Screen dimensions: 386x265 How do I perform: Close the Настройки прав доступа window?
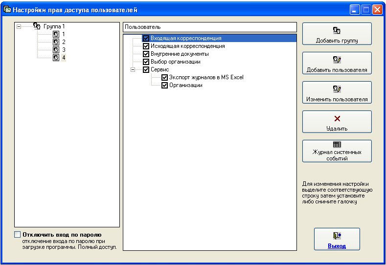pos(377,10)
